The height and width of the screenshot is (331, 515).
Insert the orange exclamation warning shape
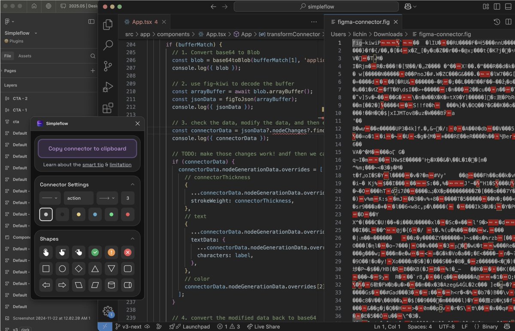point(111,252)
